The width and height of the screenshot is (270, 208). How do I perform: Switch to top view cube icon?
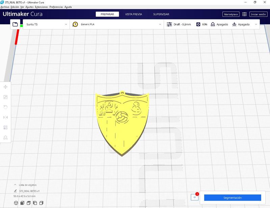(29, 203)
